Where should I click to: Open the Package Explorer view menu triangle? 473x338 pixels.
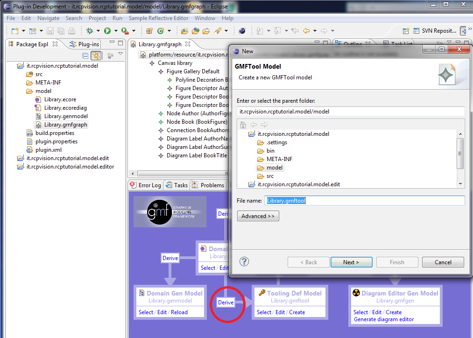pos(120,54)
